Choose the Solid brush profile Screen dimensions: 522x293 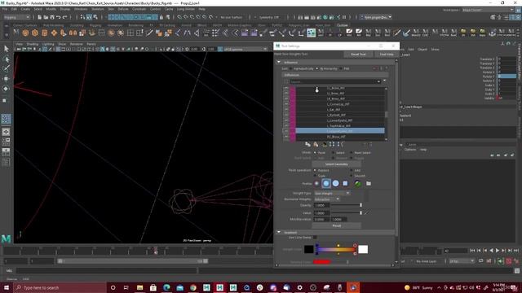point(335,183)
